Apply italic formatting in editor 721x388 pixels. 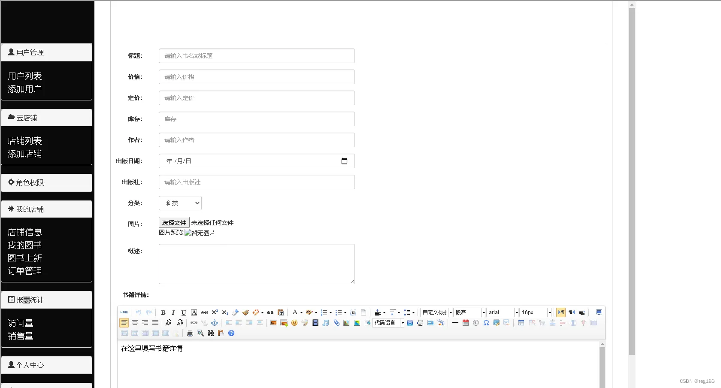(173, 312)
